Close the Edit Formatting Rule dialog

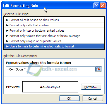pyautogui.click(x=103, y=6)
